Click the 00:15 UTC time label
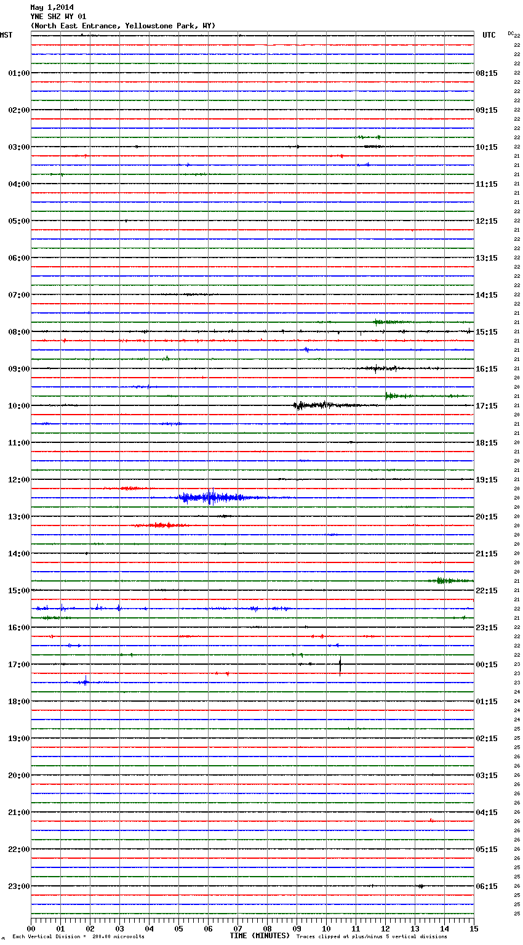This screenshot has height=945, width=523. pyautogui.click(x=487, y=665)
